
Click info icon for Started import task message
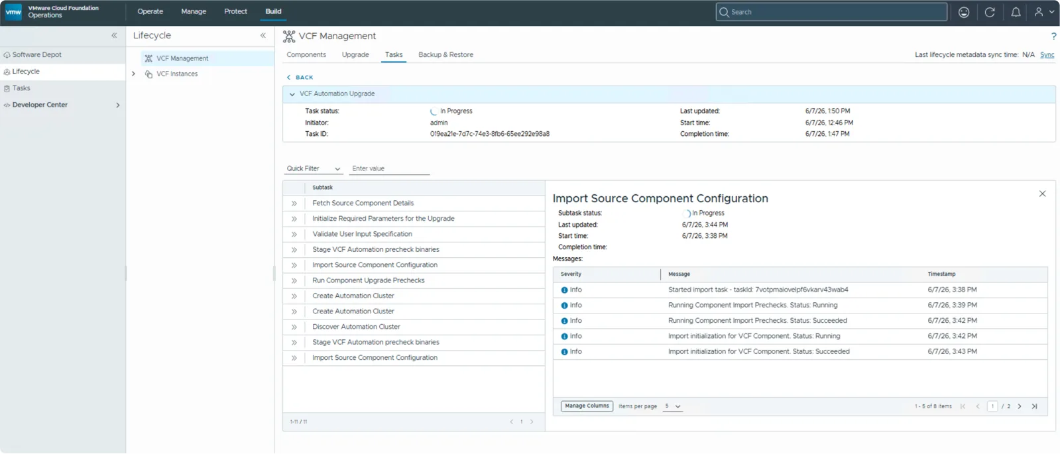click(x=564, y=290)
